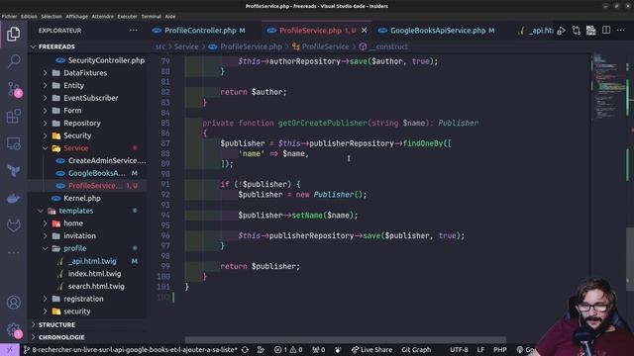Open the Explorer view in activity bar
Screen dimensions: 634x356
[13, 34]
